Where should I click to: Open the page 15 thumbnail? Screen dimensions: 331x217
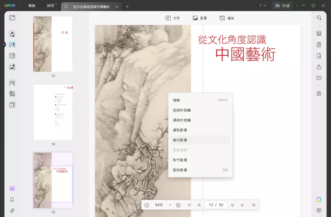53,180
